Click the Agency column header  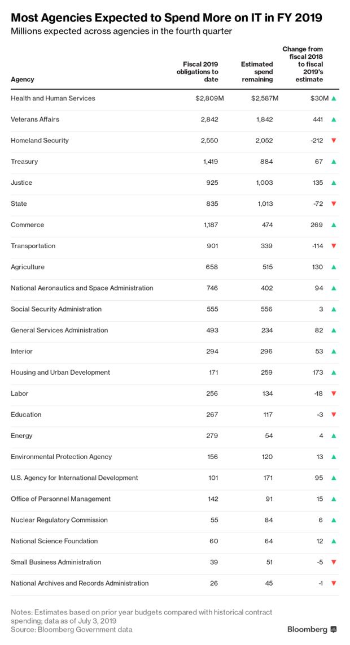coord(23,80)
